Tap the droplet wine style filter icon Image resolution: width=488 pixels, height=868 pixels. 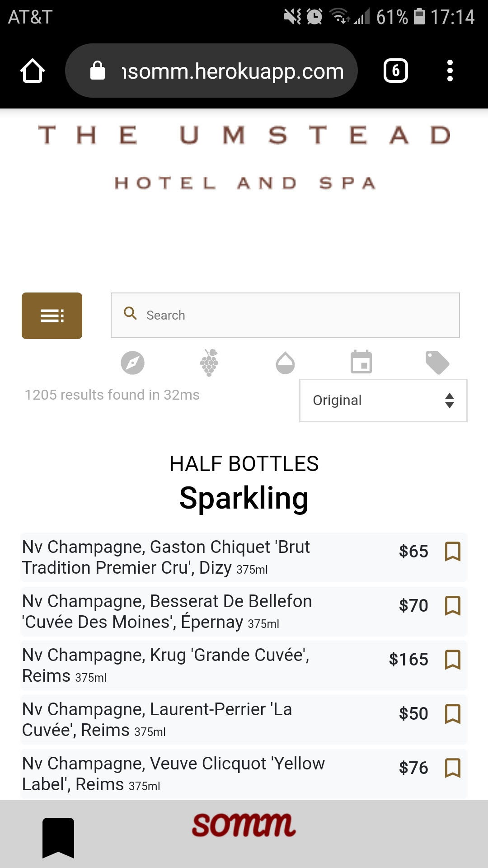click(285, 363)
